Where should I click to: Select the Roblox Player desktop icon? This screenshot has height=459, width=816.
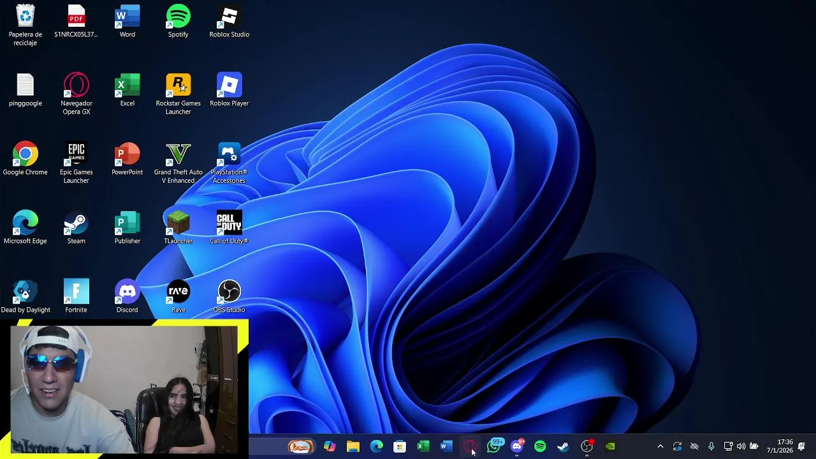[229, 90]
